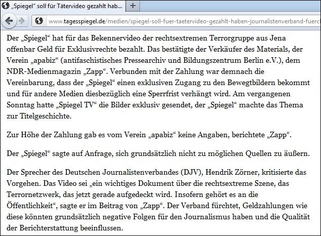Click sentence 'Der „Spiegel“ sagte auf Anfrage'
The image size is (321, 236).
pyautogui.click(x=158, y=153)
